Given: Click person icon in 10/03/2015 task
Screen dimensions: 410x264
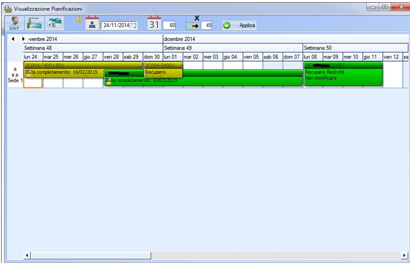Looking at the screenshot, I should click(x=108, y=82).
